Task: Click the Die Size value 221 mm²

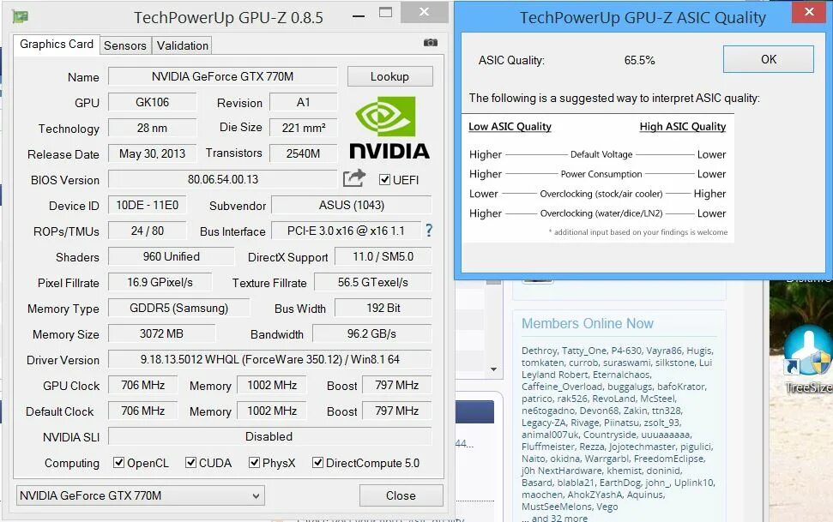Action: [304, 128]
